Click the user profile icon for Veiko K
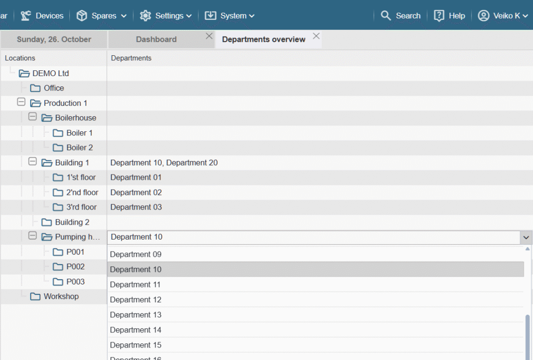Viewport: 533px width, 360px height. coord(484,16)
